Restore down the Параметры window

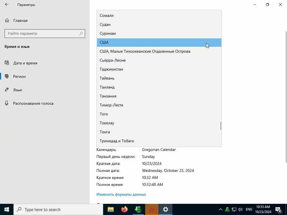268,4
